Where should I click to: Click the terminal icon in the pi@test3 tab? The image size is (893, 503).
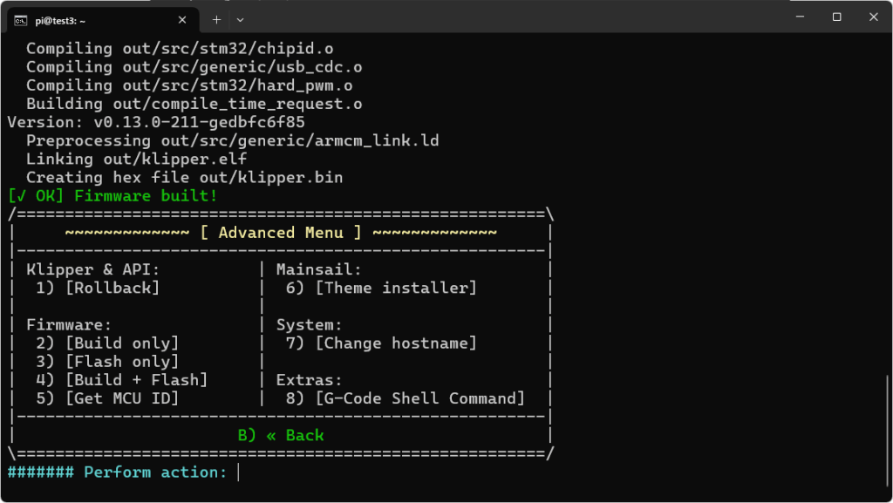[x=20, y=19]
